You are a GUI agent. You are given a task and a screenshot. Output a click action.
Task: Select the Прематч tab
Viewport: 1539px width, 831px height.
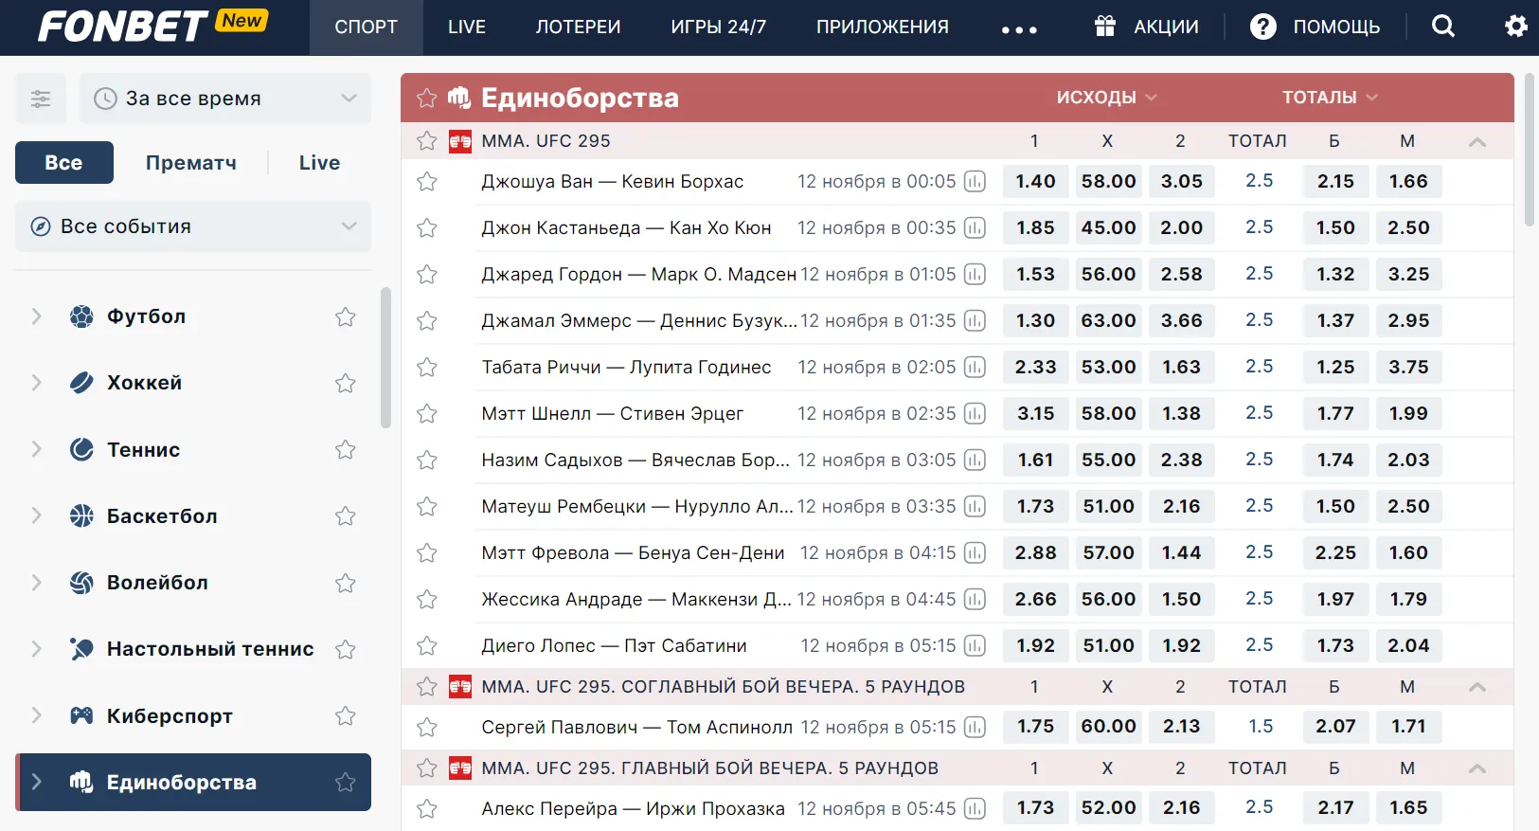[191, 163]
